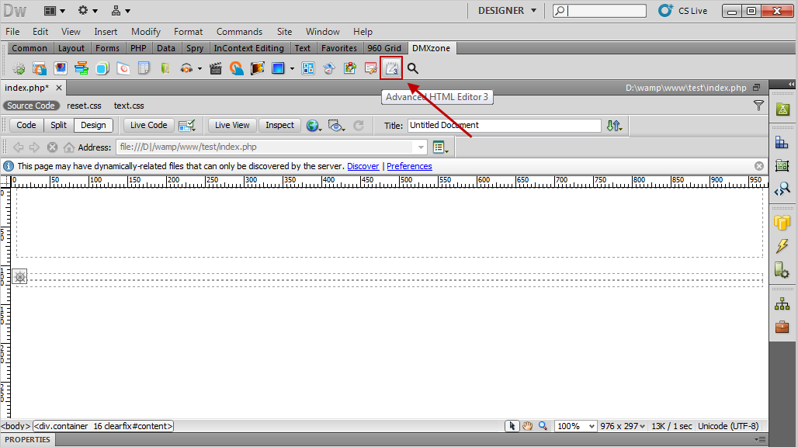Expand the address bar history dropdown
798x447 pixels.
point(421,147)
